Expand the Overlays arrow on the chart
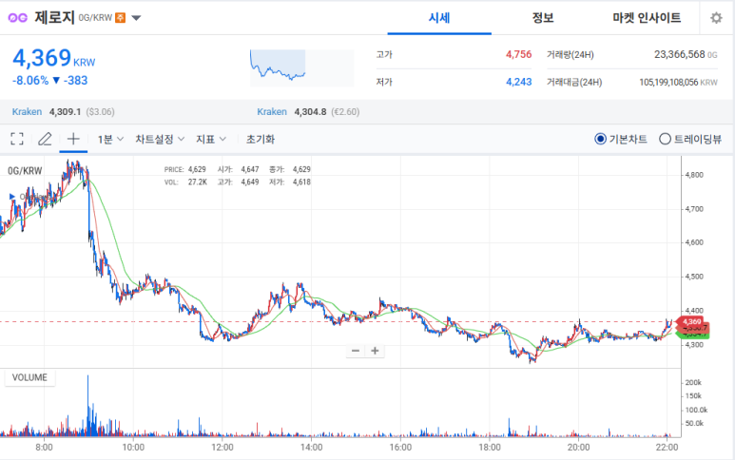735x460 pixels. pos(11,197)
